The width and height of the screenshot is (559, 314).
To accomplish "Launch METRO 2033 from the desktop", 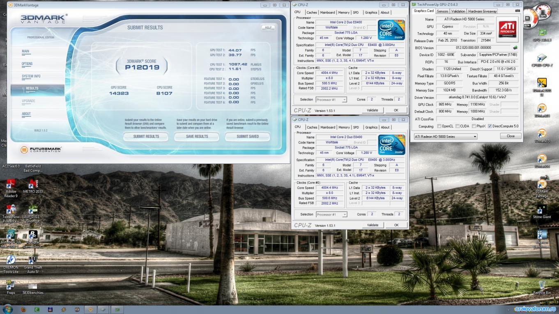I will 33,186.
